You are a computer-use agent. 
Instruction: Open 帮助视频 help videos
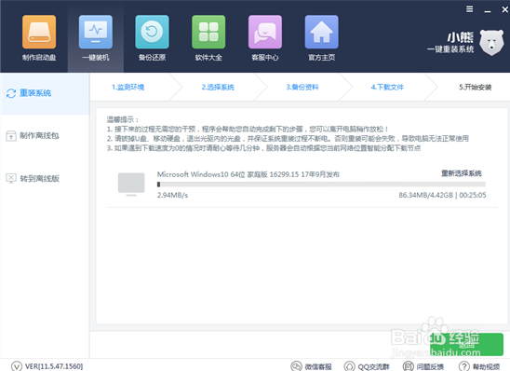479,366
